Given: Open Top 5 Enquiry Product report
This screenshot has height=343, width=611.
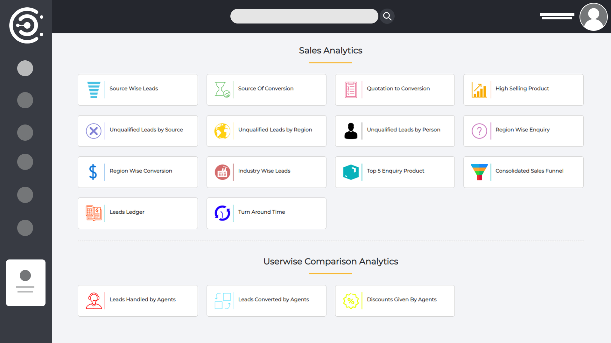Looking at the screenshot, I should point(395,172).
